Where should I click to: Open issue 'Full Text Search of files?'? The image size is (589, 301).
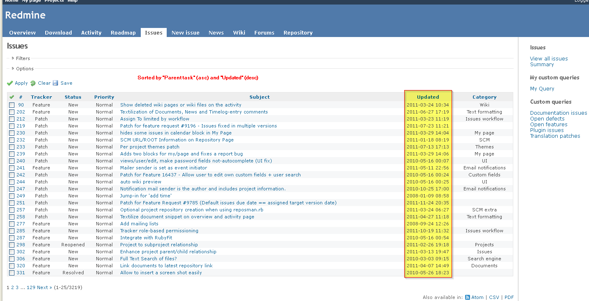pyautogui.click(x=149, y=259)
